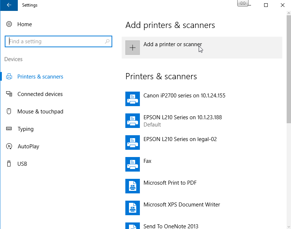The height and width of the screenshot is (229, 291).
Task: Click the Fax device printer icon
Action: (x=132, y=164)
